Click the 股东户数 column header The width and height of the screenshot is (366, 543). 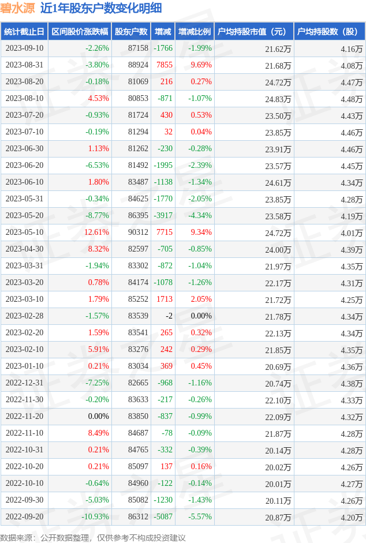[x=131, y=32]
